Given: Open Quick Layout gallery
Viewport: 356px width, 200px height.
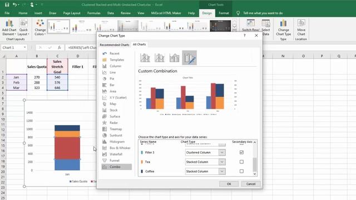Looking at the screenshot, I should pyautogui.click(x=23, y=28).
